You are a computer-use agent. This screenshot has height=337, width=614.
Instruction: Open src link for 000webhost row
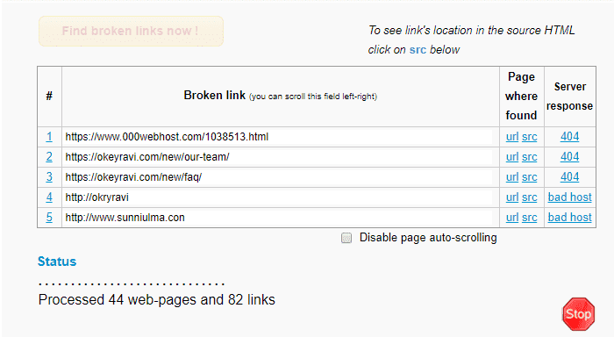click(530, 137)
